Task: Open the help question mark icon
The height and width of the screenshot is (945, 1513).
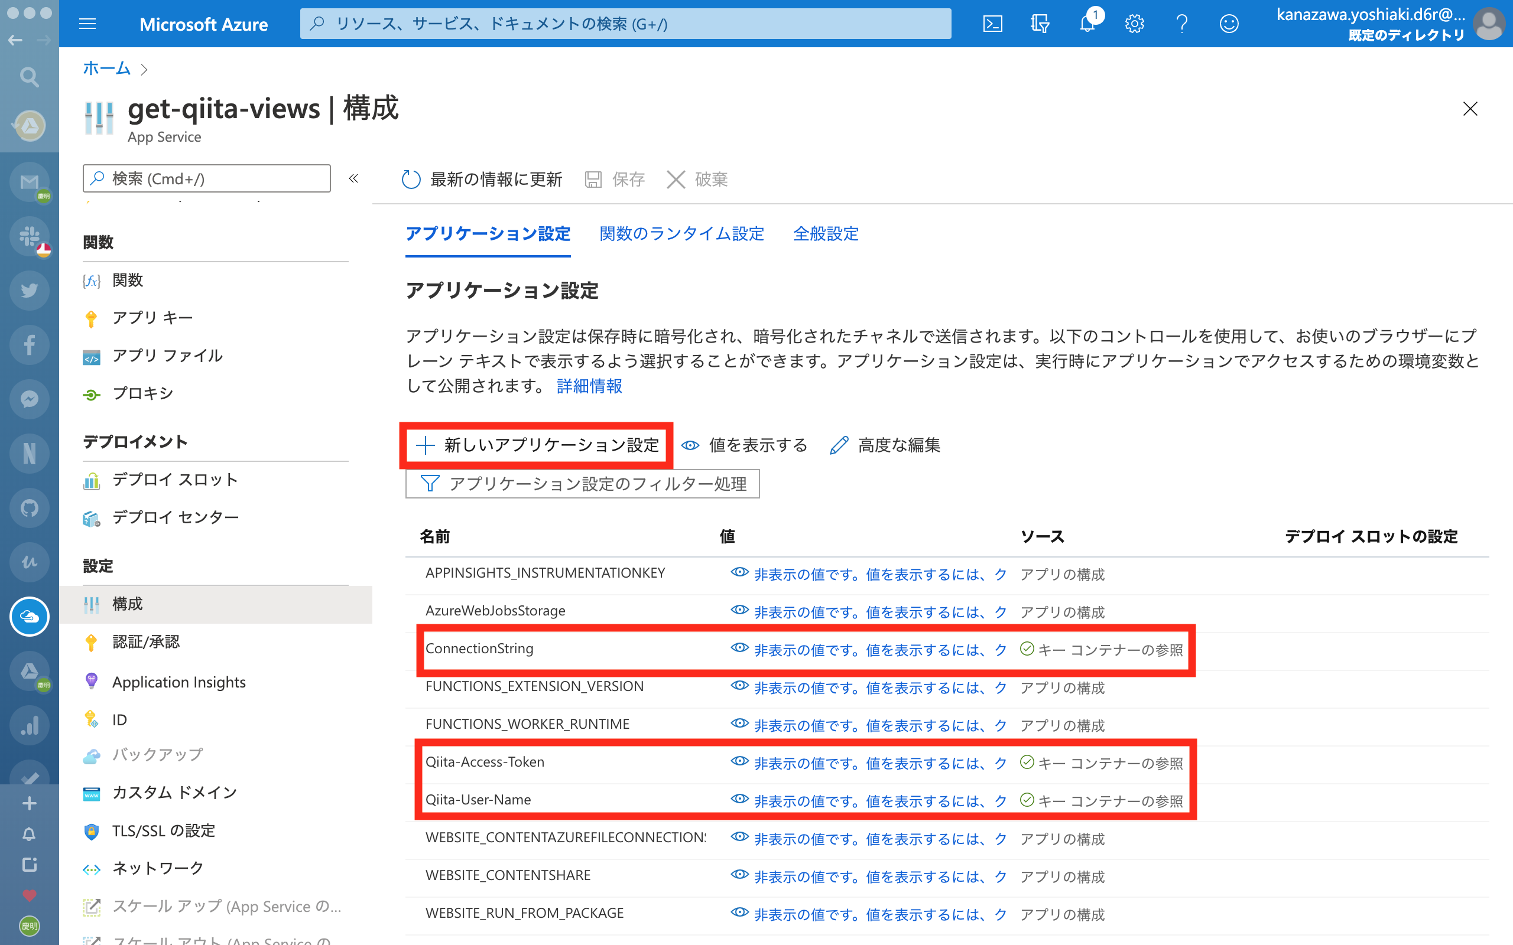Action: tap(1181, 24)
